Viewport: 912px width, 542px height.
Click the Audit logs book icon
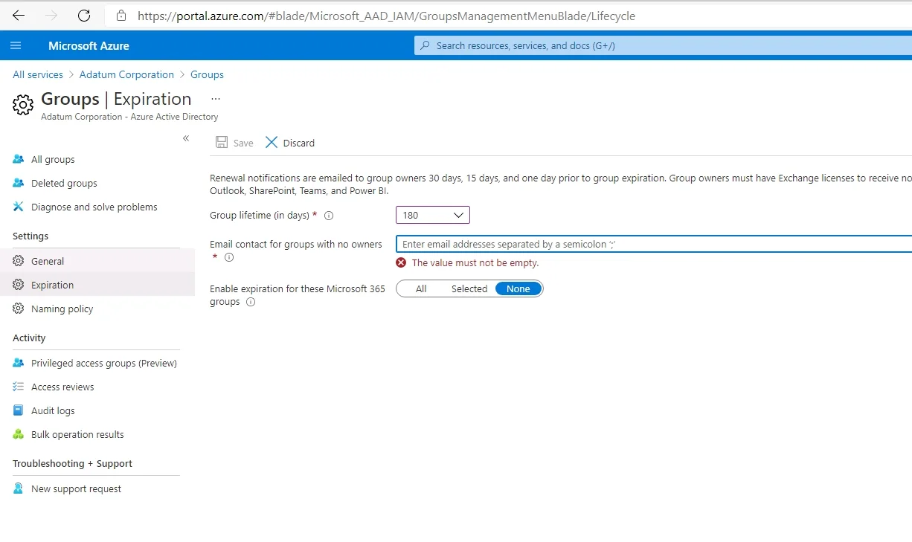click(x=19, y=410)
